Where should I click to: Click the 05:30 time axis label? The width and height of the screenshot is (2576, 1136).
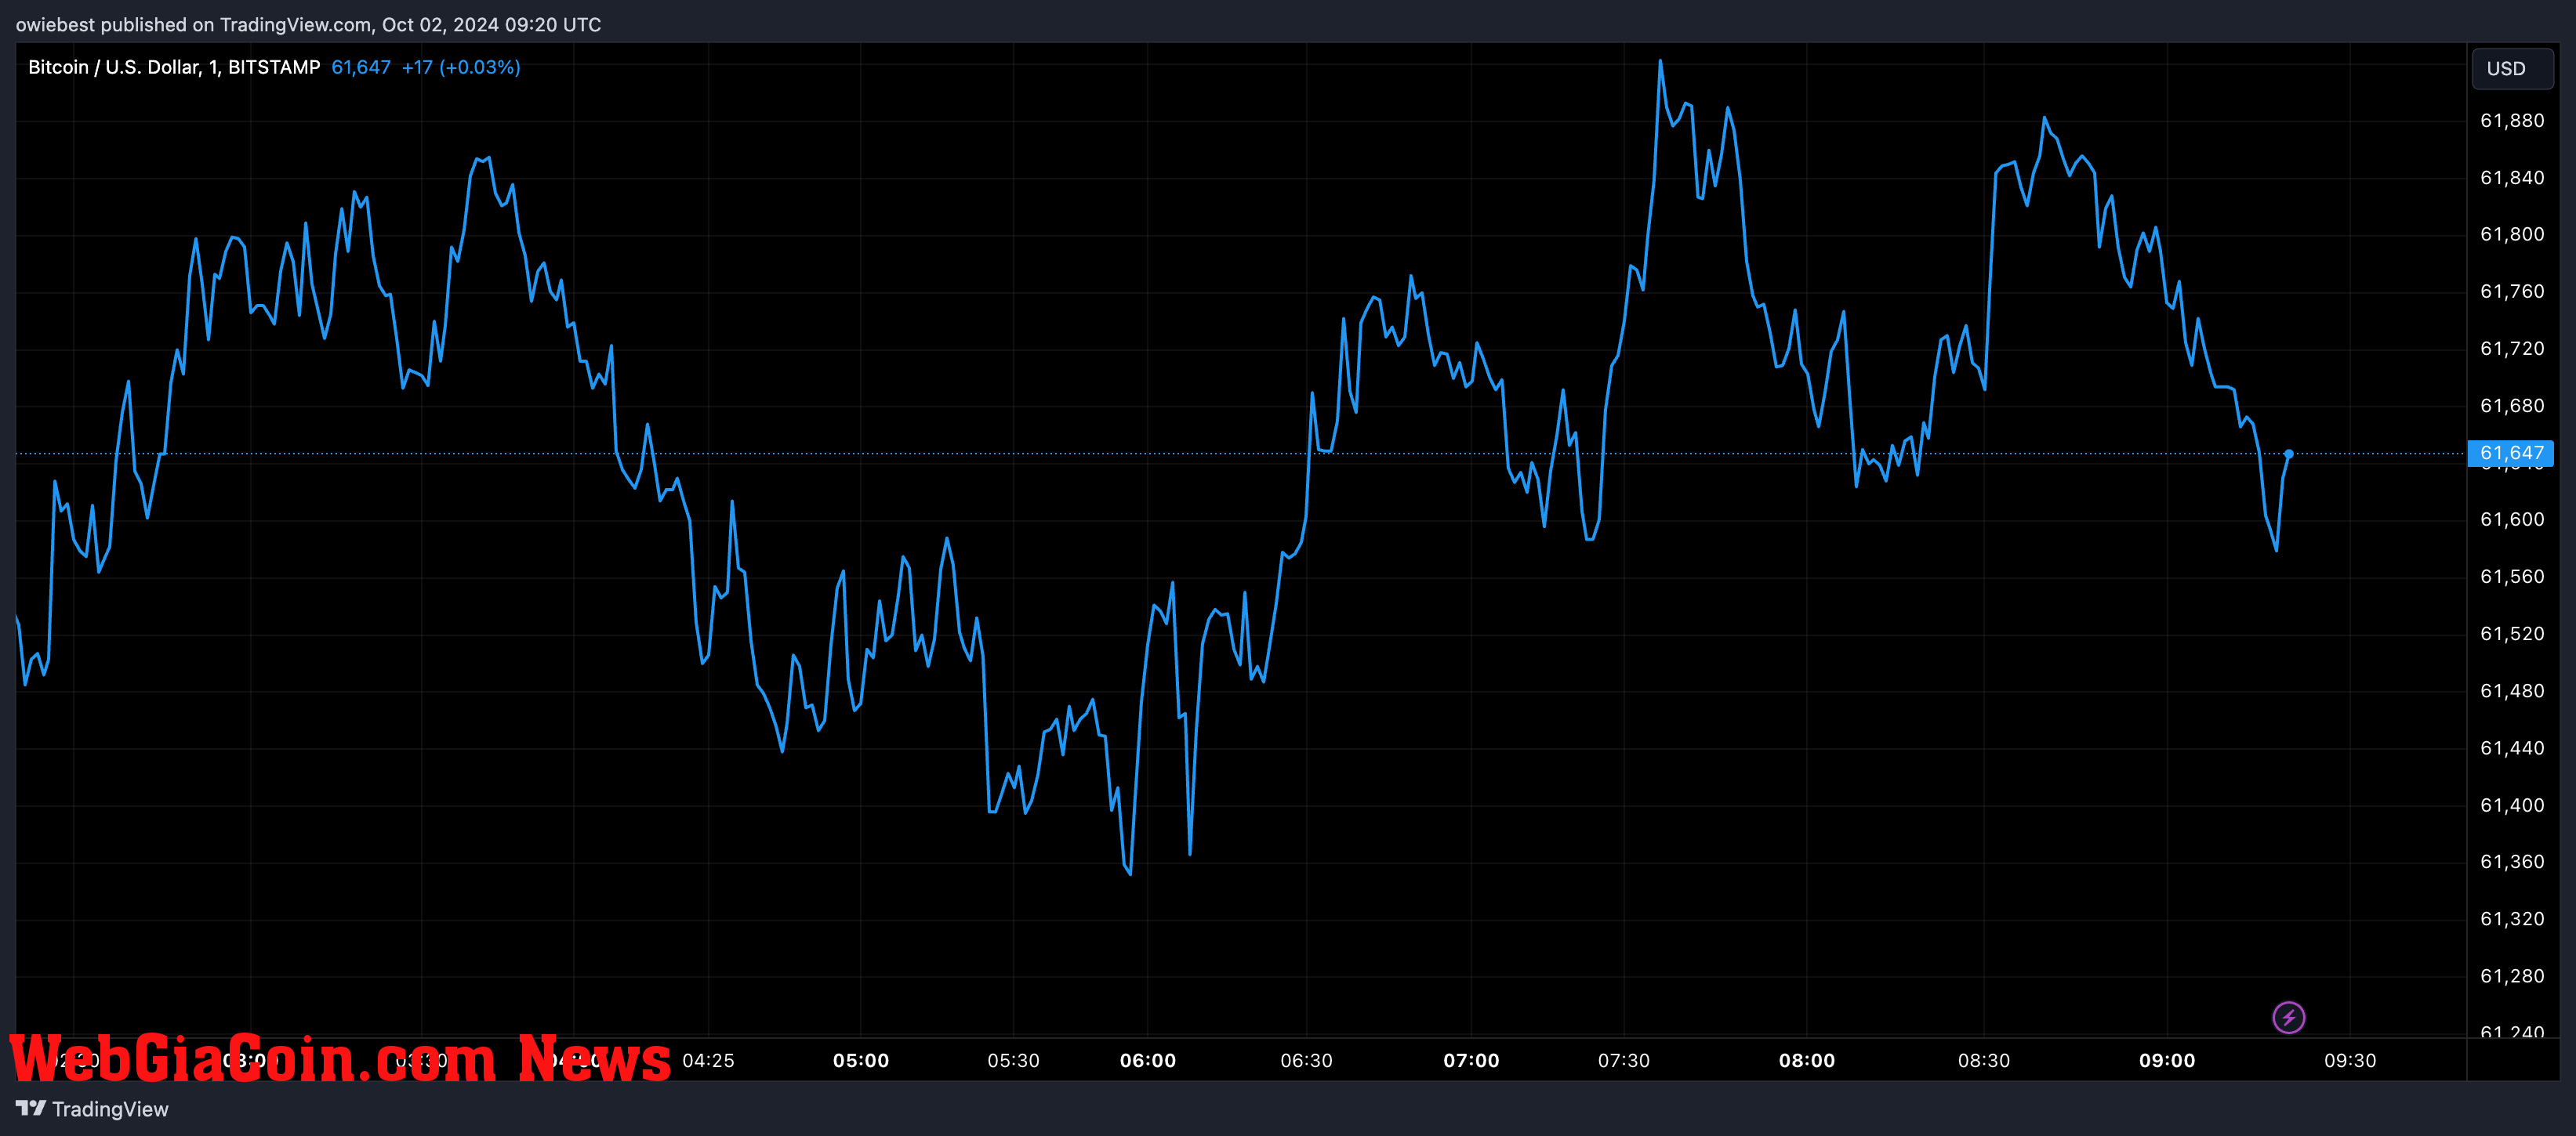[x=1013, y=1060]
